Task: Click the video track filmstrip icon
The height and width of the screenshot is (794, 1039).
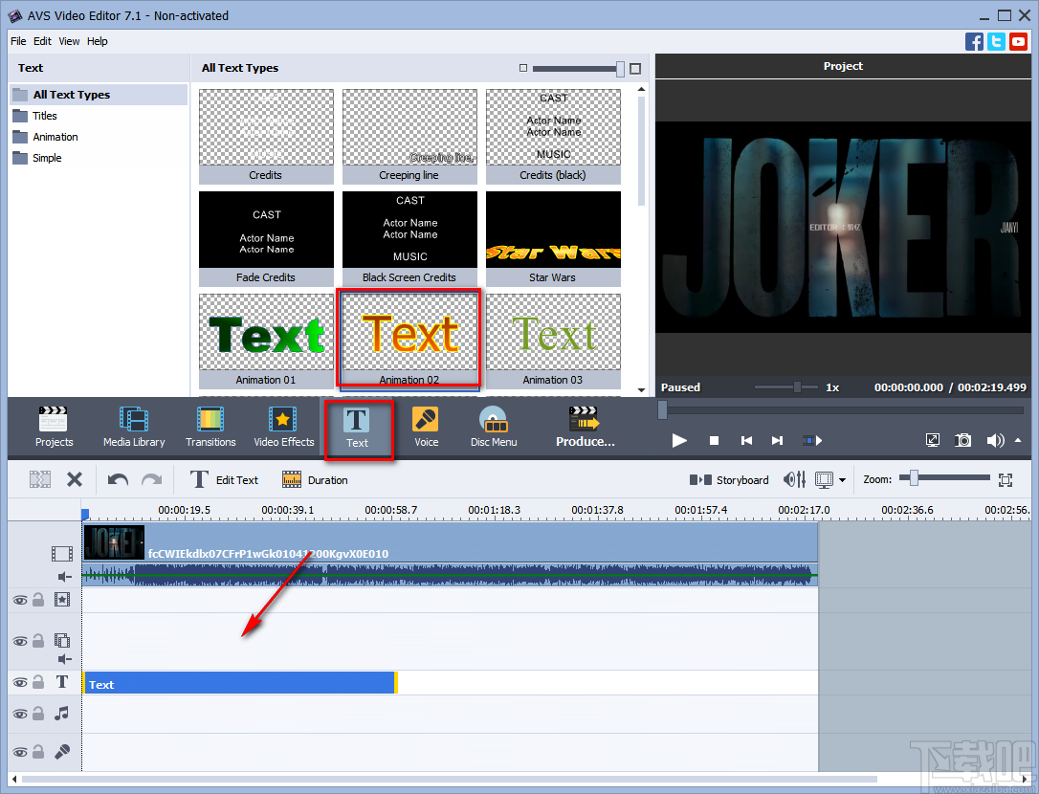Action: [x=62, y=553]
